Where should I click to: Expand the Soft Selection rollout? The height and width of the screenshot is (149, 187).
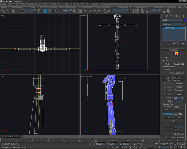click(173, 77)
